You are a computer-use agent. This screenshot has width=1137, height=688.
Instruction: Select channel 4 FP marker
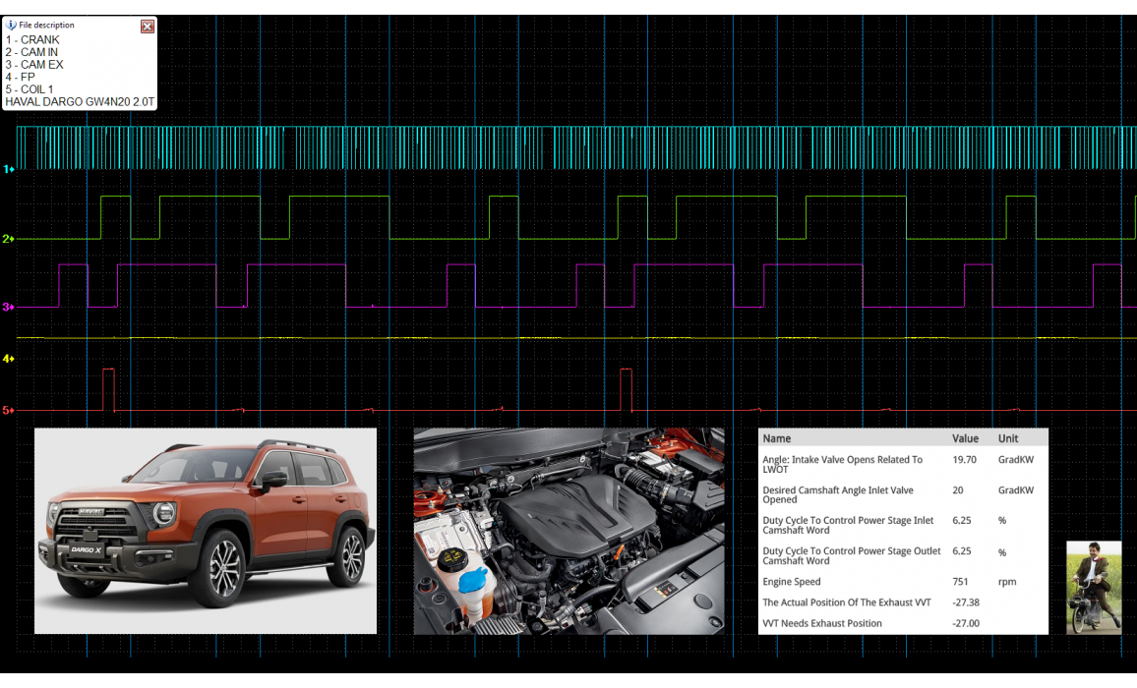click(7, 360)
